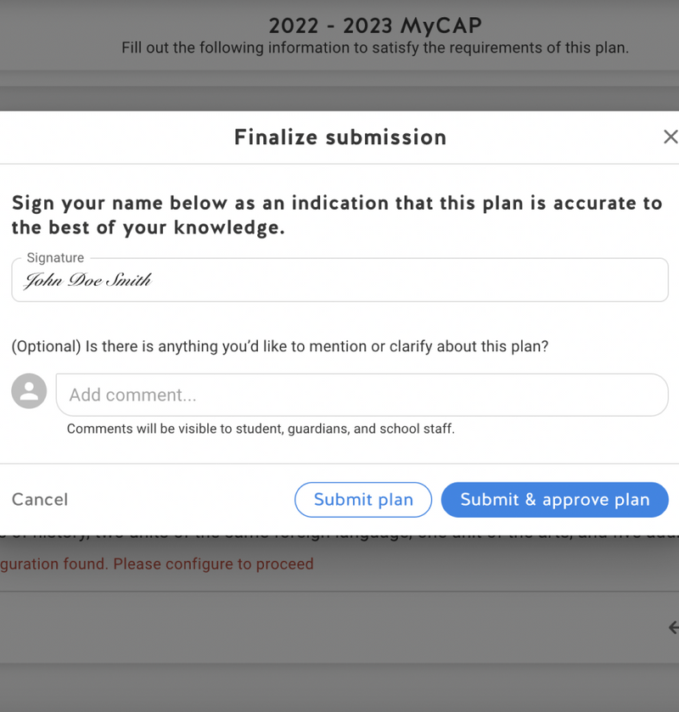Screen dimensions: 679x712
Task: Click the 'Fill out the following information' subtitle
Action: (374, 48)
